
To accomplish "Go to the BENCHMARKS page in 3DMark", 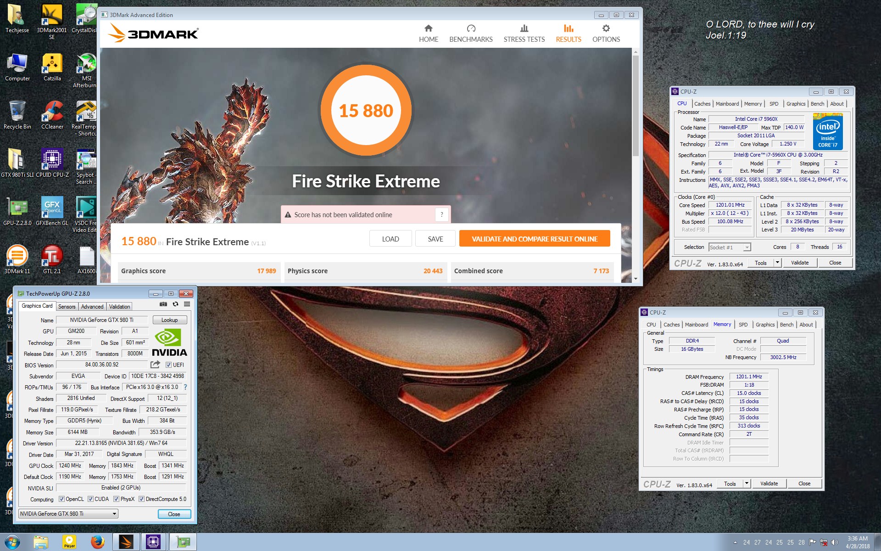I will 471,34.
